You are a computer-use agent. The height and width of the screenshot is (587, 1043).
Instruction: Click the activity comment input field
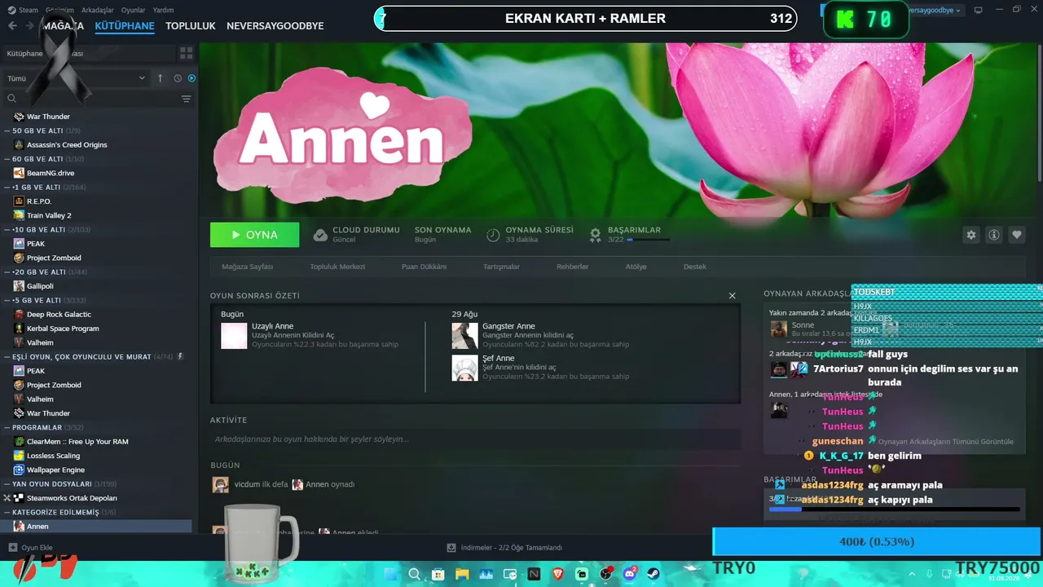pyautogui.click(x=476, y=439)
